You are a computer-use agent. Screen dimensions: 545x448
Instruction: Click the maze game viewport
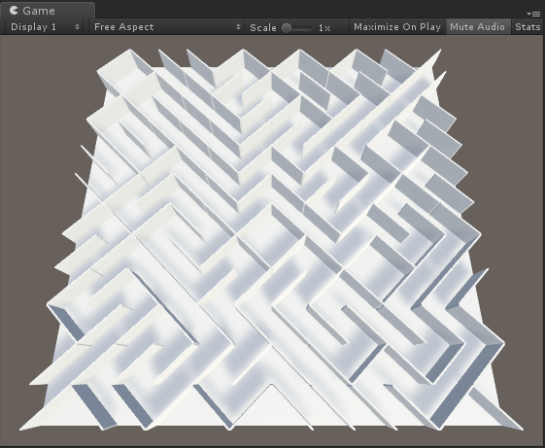(272, 240)
